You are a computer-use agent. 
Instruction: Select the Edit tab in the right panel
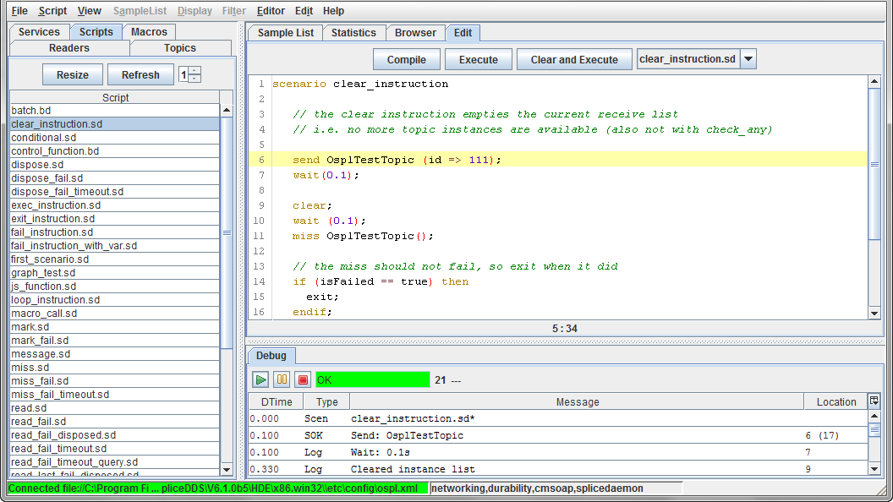(463, 32)
